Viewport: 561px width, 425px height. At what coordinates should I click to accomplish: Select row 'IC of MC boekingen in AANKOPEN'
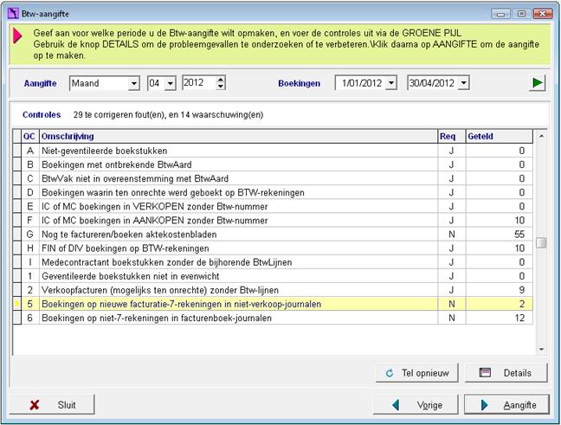click(273, 221)
